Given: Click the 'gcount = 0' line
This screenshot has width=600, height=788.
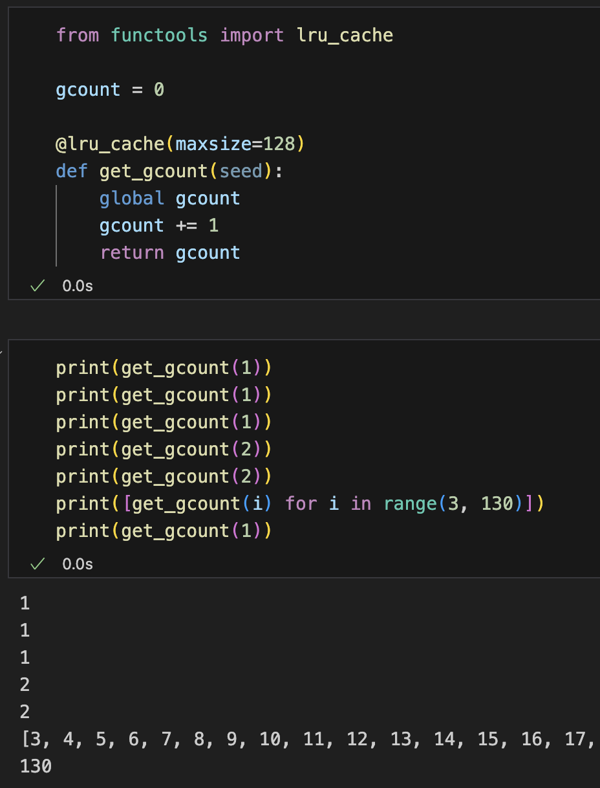Looking at the screenshot, I should click(x=110, y=89).
